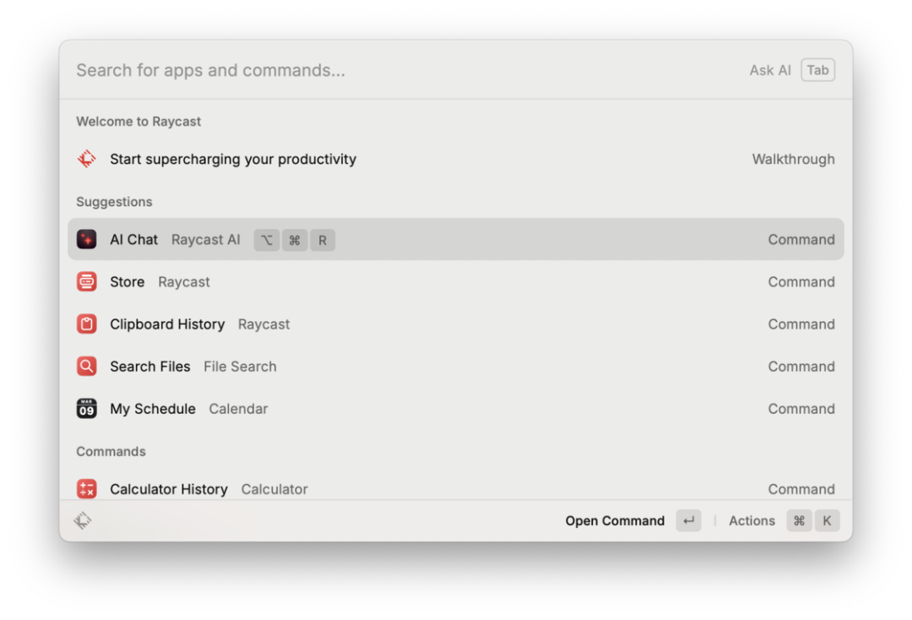912x620 pixels.
Task: Click the File Search subtitle text
Action: tap(240, 367)
